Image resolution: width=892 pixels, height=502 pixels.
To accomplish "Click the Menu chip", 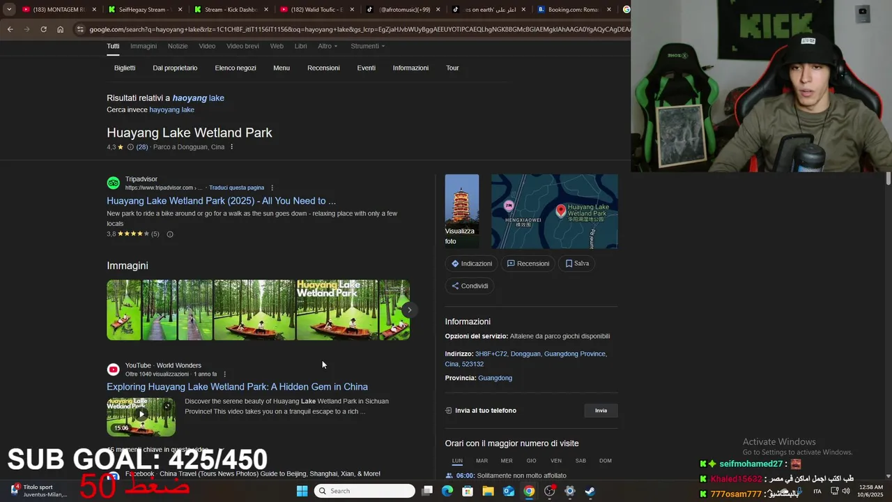I will [282, 68].
